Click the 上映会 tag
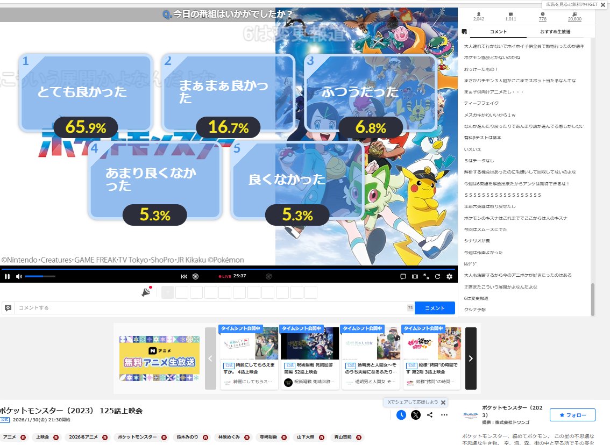 point(42,437)
